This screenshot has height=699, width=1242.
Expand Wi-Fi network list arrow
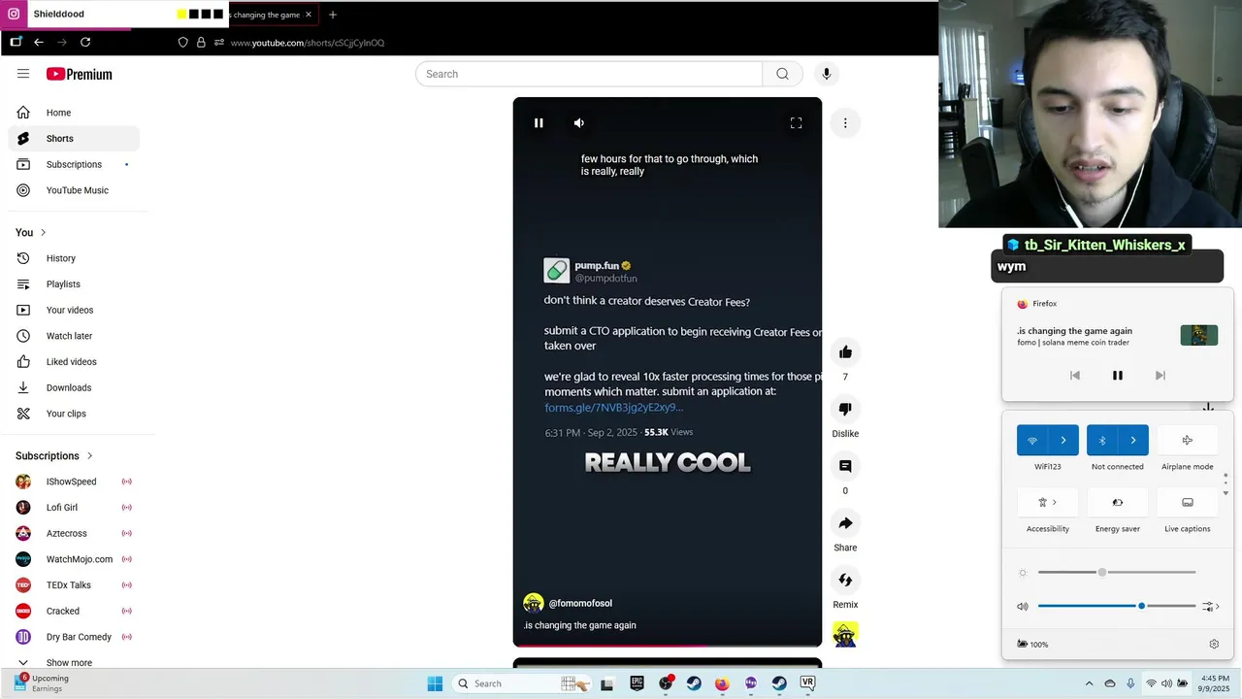pyautogui.click(x=1063, y=440)
